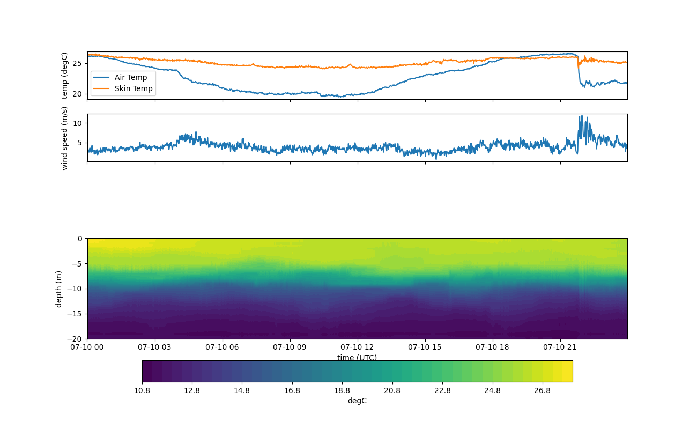The height and width of the screenshot is (429, 697).
Task: Select the 07-10 12 time tick label
Action: click(357, 347)
